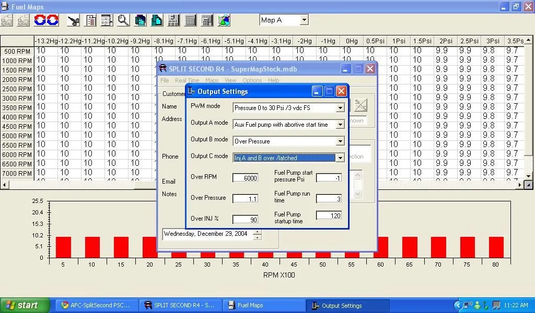
Task: Click the Over RPM input field
Action: tap(245, 178)
